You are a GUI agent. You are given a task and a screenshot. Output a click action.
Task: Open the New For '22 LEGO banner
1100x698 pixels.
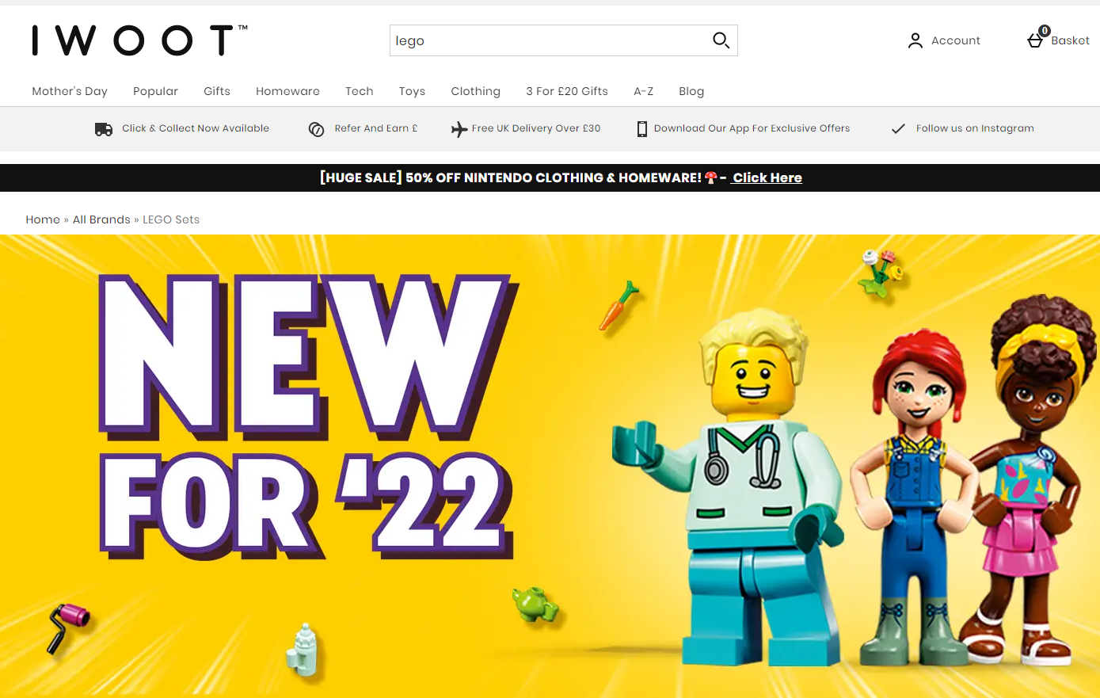(x=550, y=466)
